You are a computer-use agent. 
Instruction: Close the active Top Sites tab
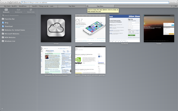pos(88,6)
